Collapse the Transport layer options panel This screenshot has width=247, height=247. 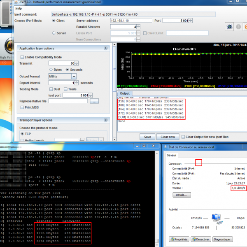pyautogui.click(x=105, y=120)
